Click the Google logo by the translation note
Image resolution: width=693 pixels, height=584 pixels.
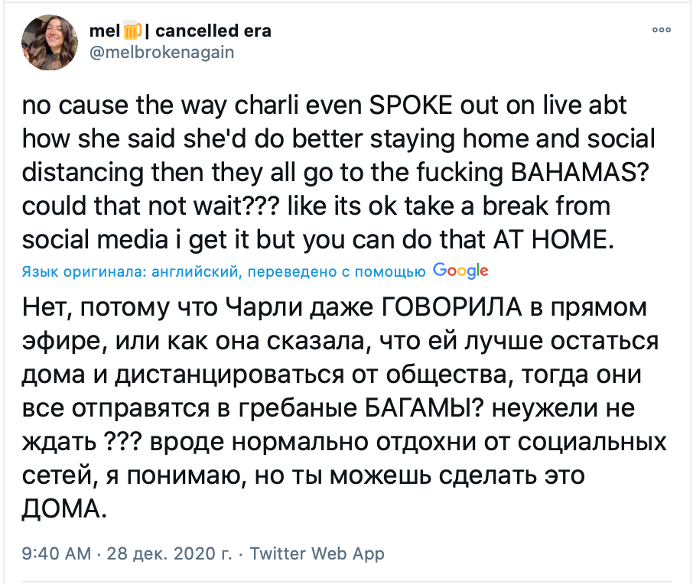(460, 271)
